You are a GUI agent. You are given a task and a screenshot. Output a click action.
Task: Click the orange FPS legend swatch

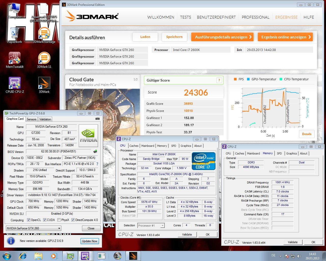[x=235, y=79]
